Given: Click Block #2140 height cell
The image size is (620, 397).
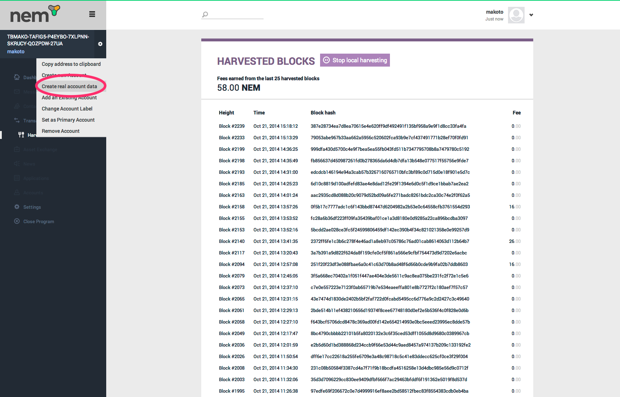Looking at the screenshot, I should point(232,241).
